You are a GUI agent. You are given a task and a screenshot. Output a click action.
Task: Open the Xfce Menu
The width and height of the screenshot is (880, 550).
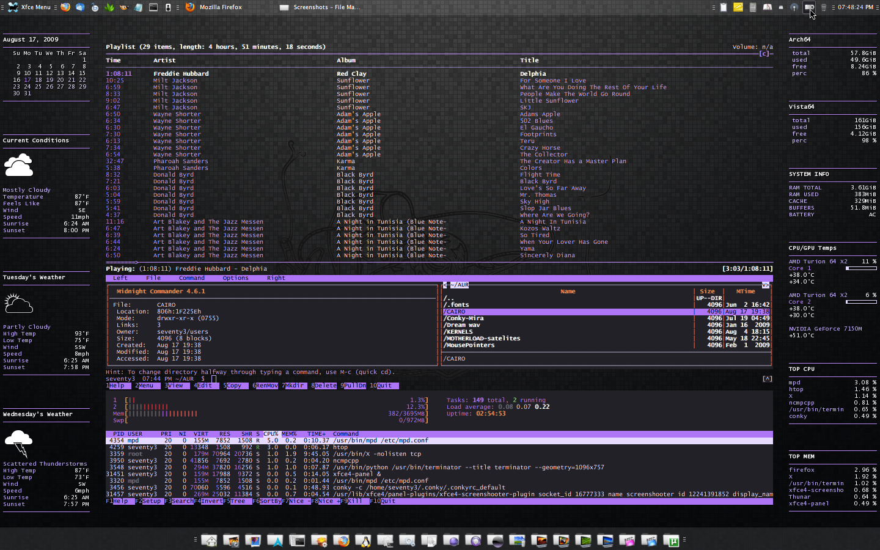(29, 7)
